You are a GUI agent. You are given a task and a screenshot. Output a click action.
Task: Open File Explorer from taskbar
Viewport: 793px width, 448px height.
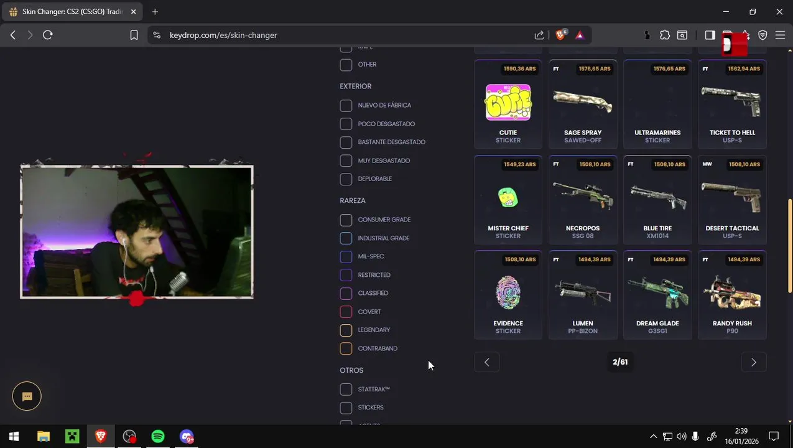click(44, 437)
